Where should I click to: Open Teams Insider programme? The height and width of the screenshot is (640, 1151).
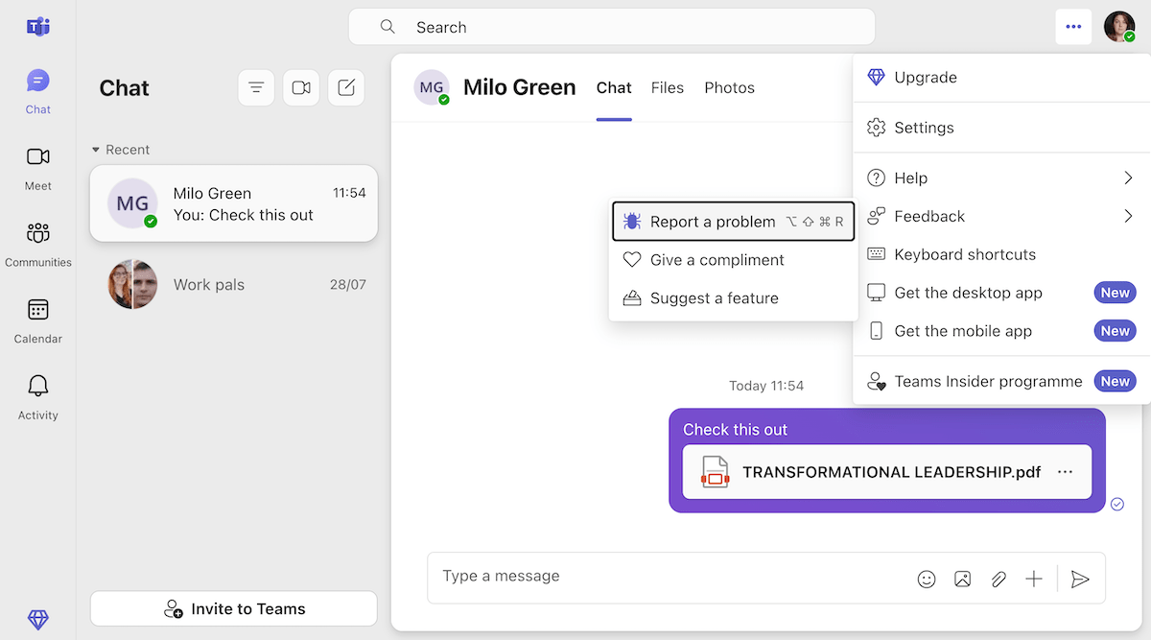(1001, 381)
